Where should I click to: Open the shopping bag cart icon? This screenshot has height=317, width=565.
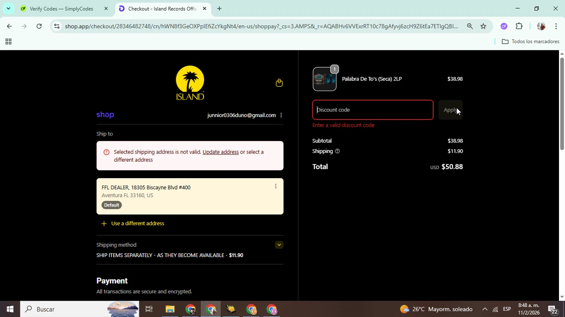coord(279,83)
